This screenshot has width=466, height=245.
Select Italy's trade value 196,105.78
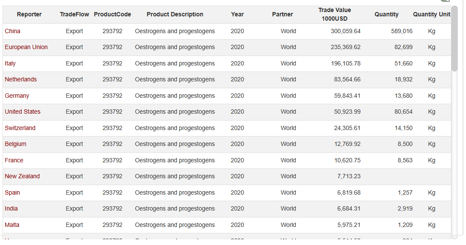pyautogui.click(x=346, y=63)
